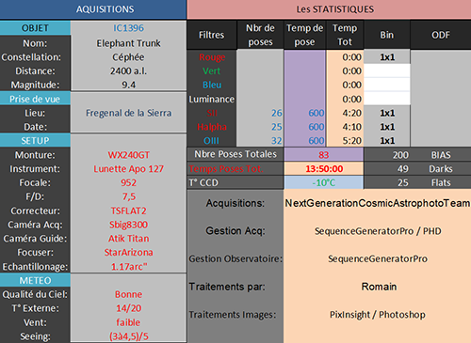The height and width of the screenshot is (343, 471).
Task: Click the 14/20 external temperature value
Action: pyautogui.click(x=128, y=308)
